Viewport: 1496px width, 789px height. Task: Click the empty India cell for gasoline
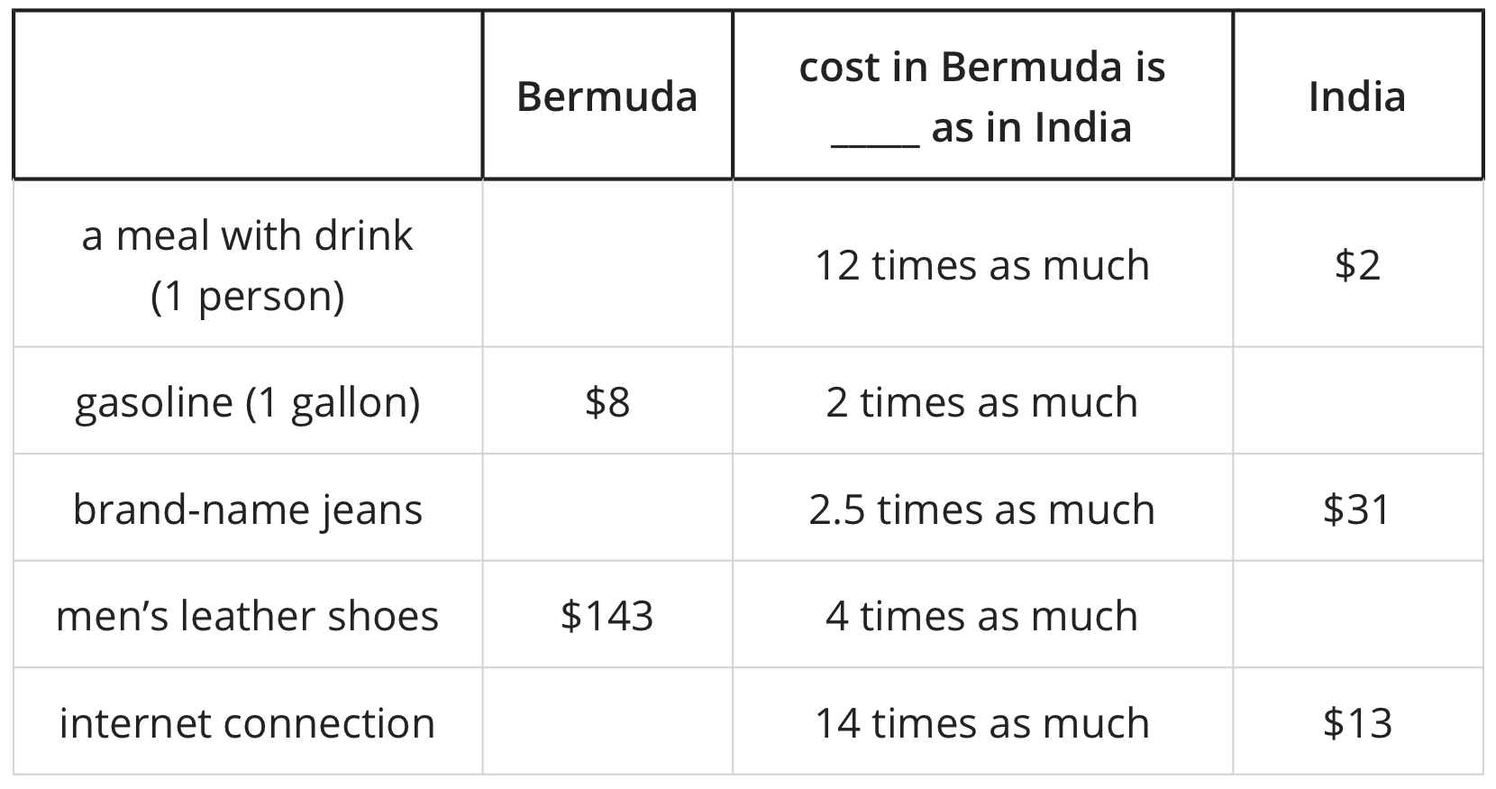coord(1356,402)
